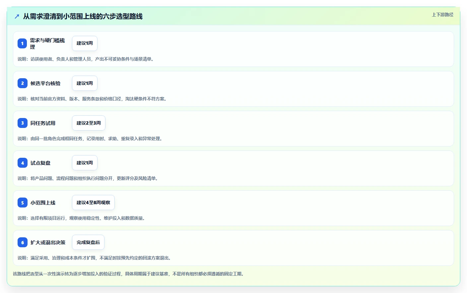
Task: Select step title 试点复盘
Action: click(40, 163)
